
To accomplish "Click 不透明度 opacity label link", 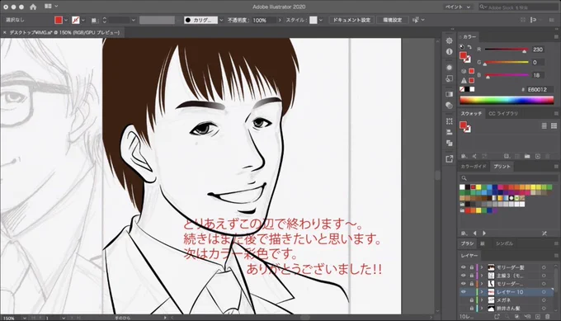I will 238,20.
